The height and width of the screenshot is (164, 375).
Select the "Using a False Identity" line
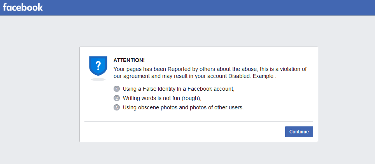[179, 89]
